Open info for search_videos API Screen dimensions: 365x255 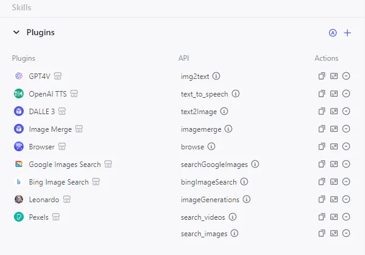(233, 217)
